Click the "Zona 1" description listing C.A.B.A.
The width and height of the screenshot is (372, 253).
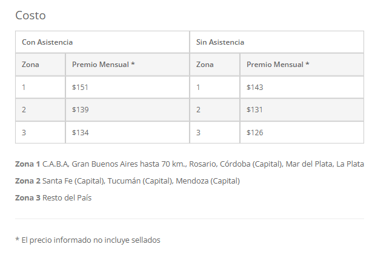click(189, 164)
